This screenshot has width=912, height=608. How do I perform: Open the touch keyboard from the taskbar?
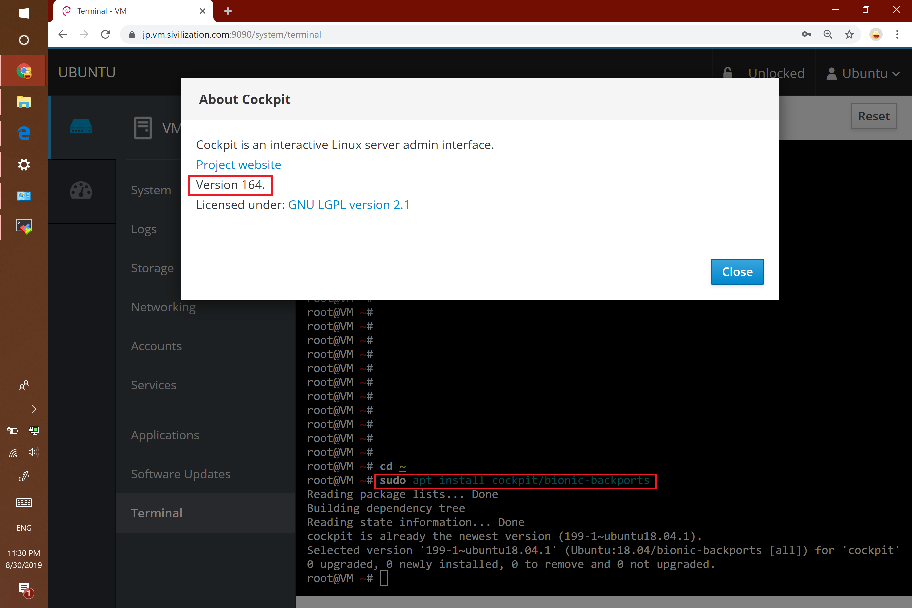click(x=24, y=502)
